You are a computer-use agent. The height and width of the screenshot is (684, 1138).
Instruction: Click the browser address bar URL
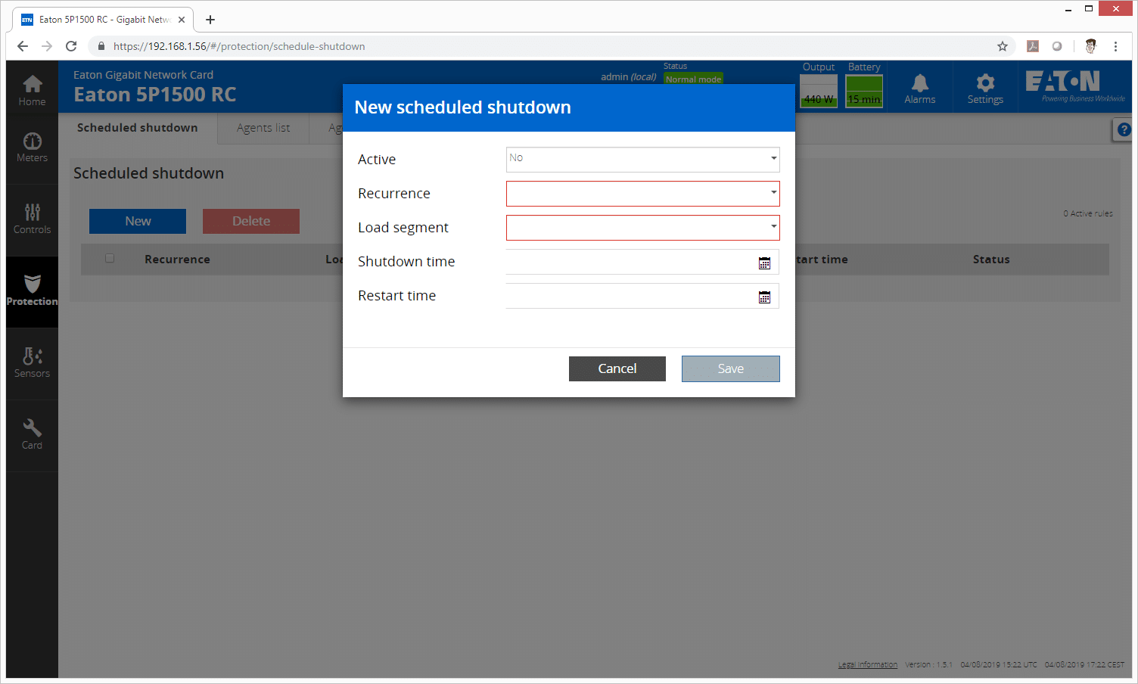point(239,46)
